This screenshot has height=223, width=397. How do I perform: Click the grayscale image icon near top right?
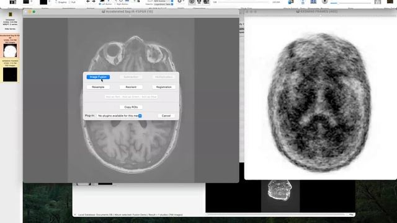click(x=378, y=2)
